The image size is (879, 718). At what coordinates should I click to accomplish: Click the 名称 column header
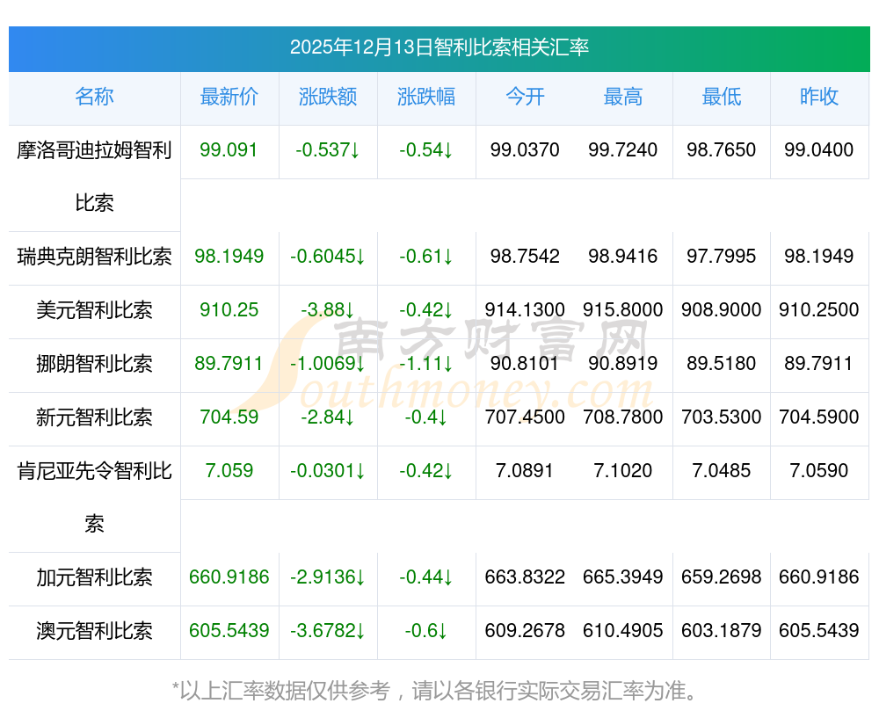click(x=94, y=97)
